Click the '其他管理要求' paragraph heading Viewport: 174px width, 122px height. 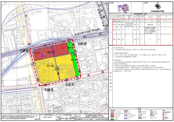tap(117, 60)
